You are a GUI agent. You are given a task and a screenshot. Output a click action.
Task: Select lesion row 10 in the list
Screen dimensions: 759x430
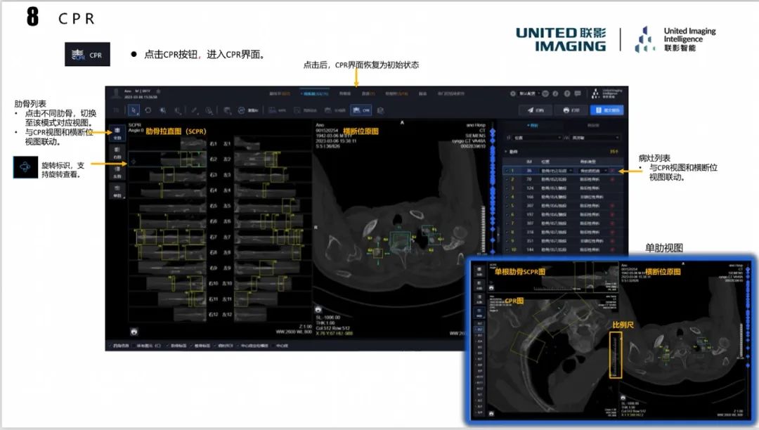[x=562, y=249]
